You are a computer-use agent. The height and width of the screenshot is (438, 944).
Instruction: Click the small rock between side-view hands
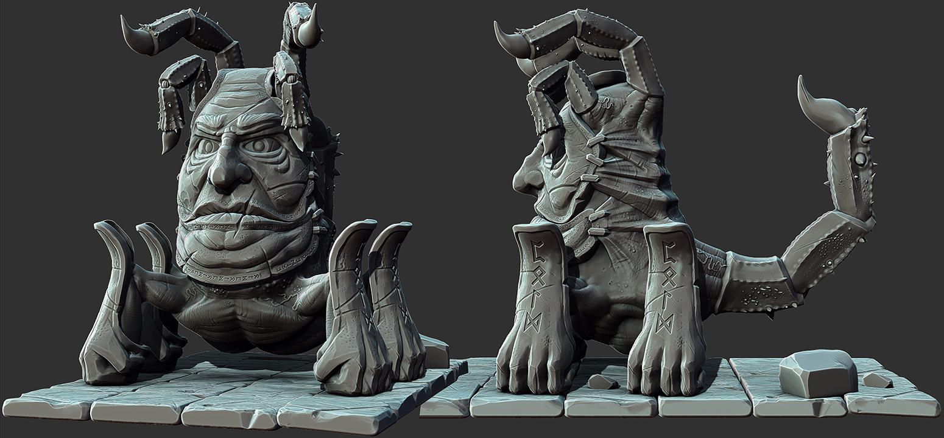pyautogui.click(x=602, y=382)
